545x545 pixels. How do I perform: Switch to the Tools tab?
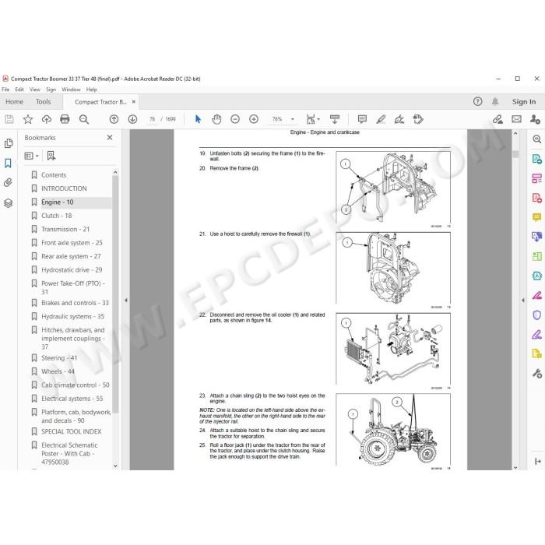pyautogui.click(x=44, y=102)
